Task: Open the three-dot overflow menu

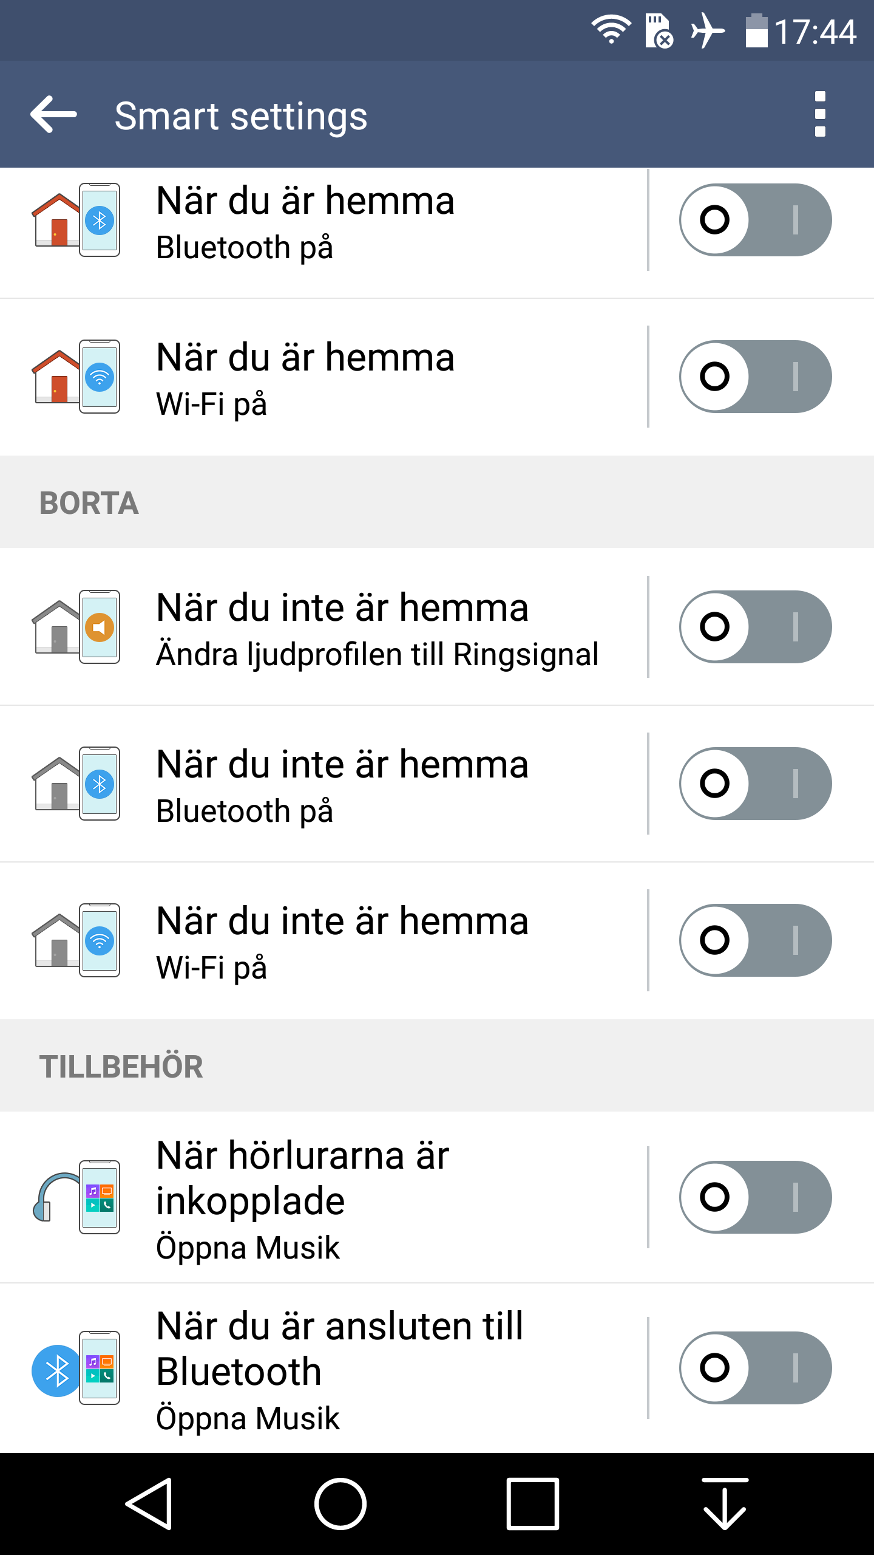Action: tap(820, 114)
